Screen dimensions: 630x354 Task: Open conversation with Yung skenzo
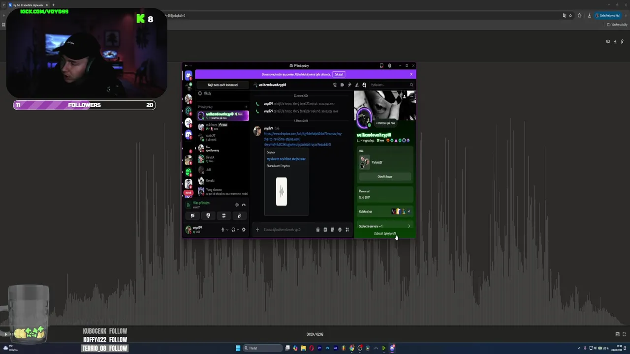[222, 191]
